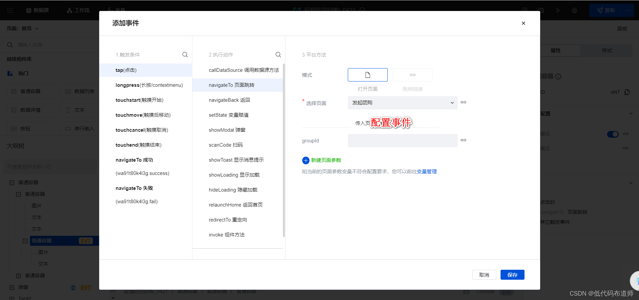Screen dimensions: 639x300
Task: Close the 添加事件 dialog
Action: point(523,23)
